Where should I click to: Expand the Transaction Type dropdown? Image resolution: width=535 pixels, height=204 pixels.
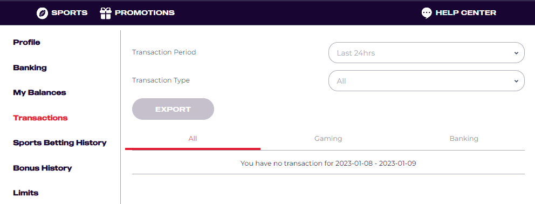click(x=426, y=80)
